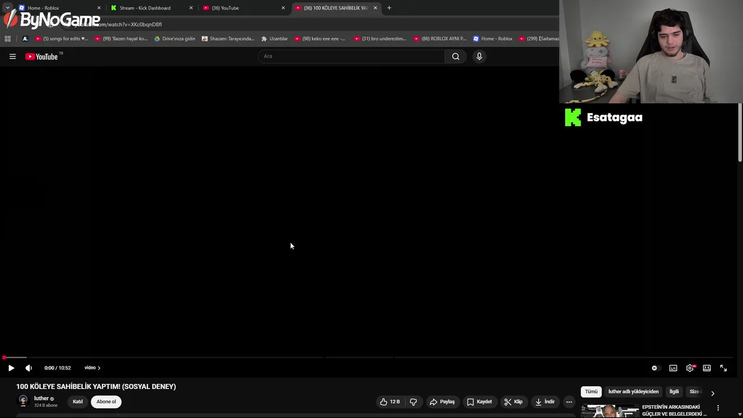This screenshot has width=743, height=418.
Task: Select the Tümü filter chip
Action: 591,392
